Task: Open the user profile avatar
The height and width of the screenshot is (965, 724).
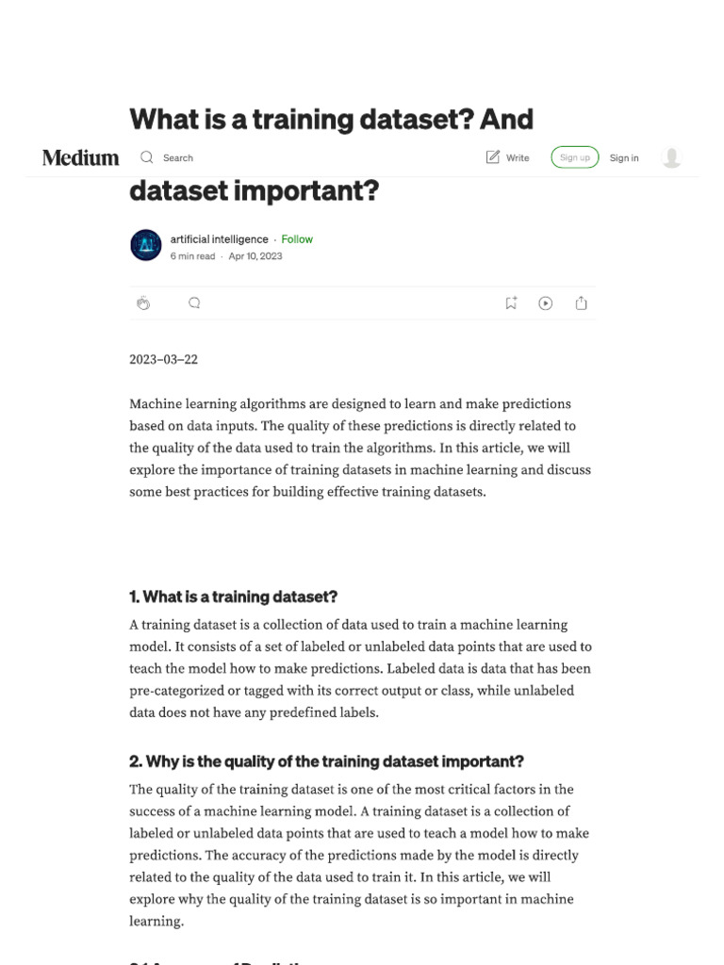Action: click(x=671, y=157)
